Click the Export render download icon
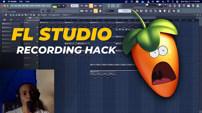 198,6
